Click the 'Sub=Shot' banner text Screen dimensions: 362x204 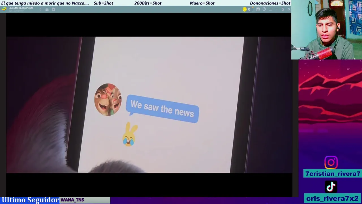point(103,3)
